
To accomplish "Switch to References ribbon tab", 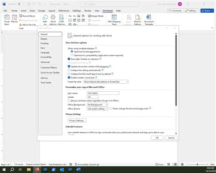I will click(x=64, y=10).
